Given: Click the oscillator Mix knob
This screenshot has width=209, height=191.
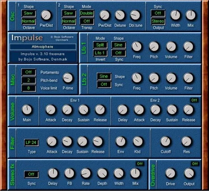Looking at the screenshot, I should point(191,15).
